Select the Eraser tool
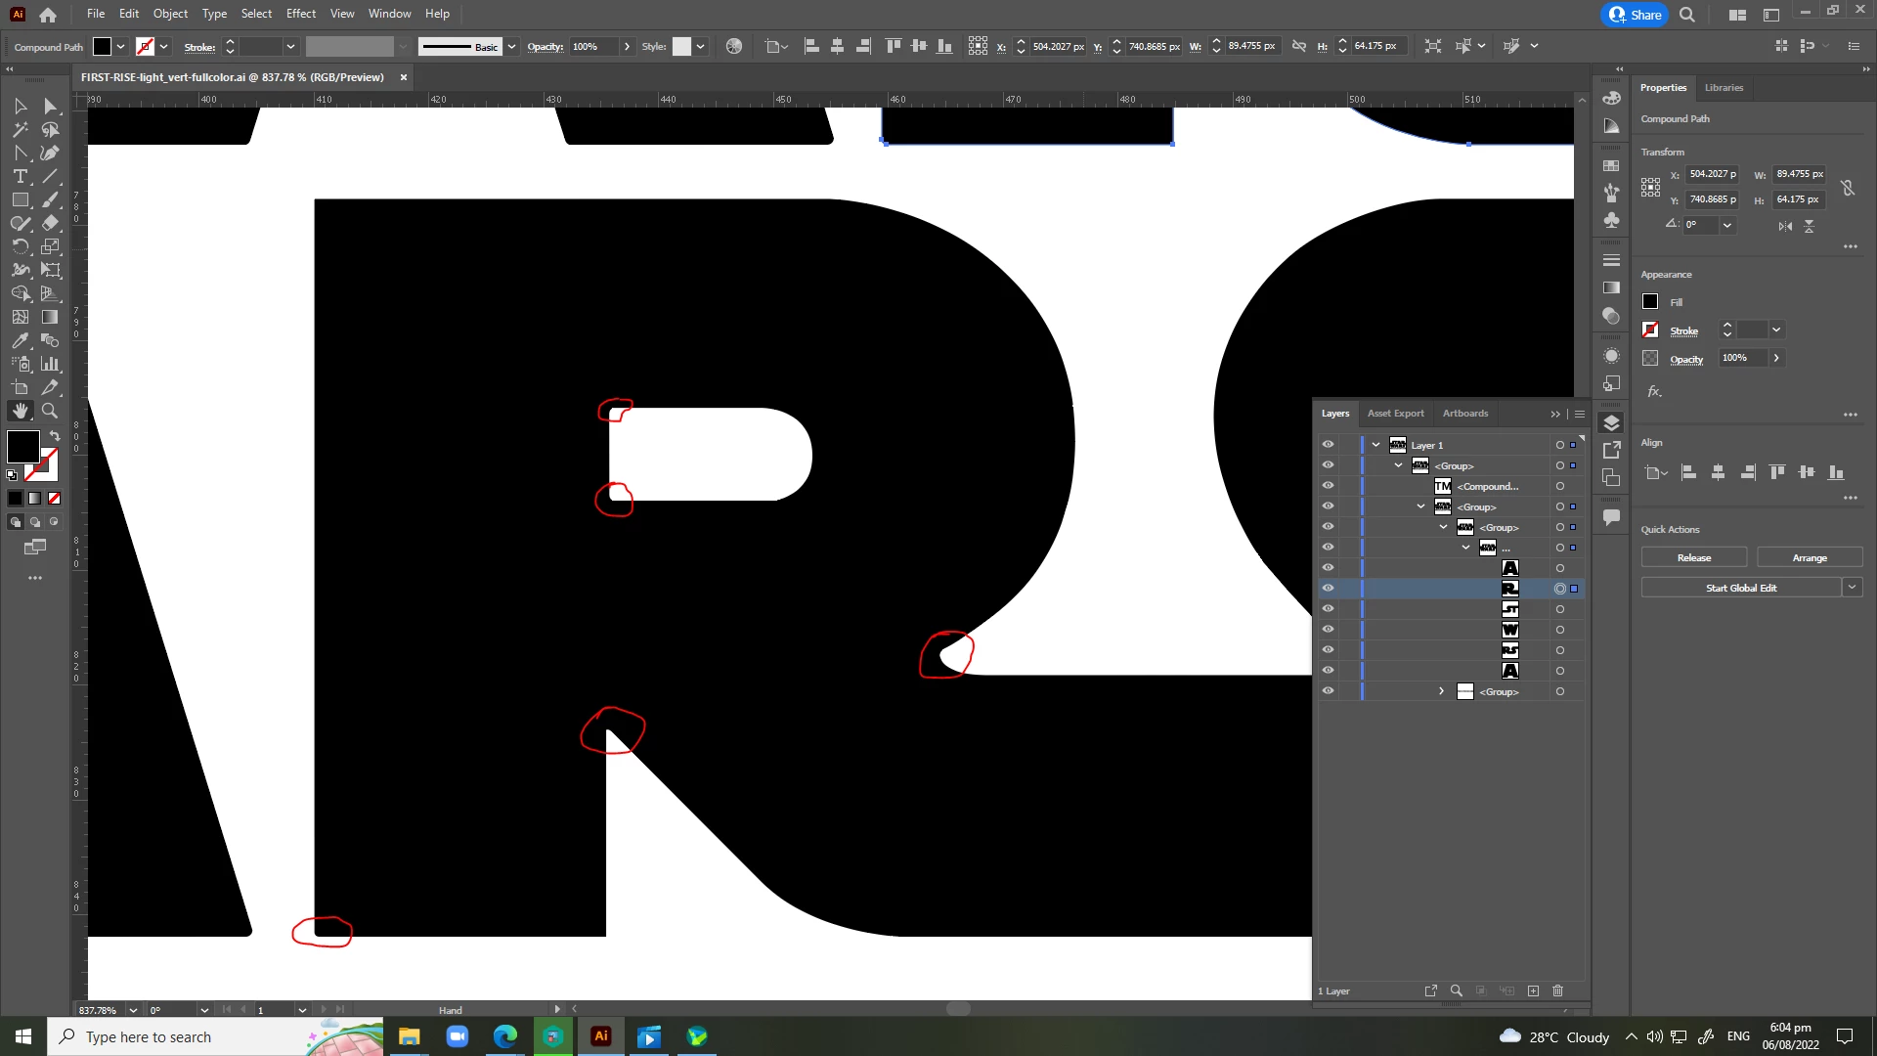 coord(50,223)
